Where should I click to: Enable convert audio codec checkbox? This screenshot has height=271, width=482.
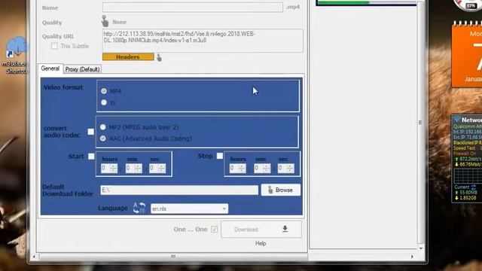[x=90, y=132]
